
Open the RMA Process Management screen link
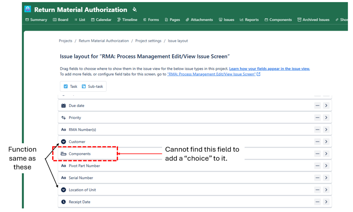(x=211, y=74)
